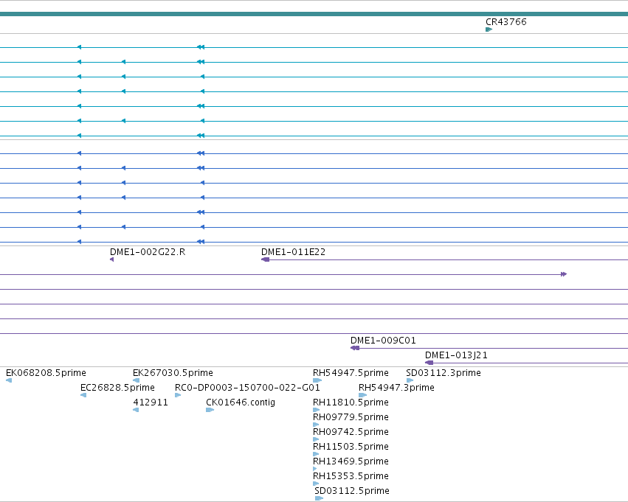This screenshot has height=502, width=628.
Task: Click the RH15353.5prime EST arrow
Action: click(316, 484)
